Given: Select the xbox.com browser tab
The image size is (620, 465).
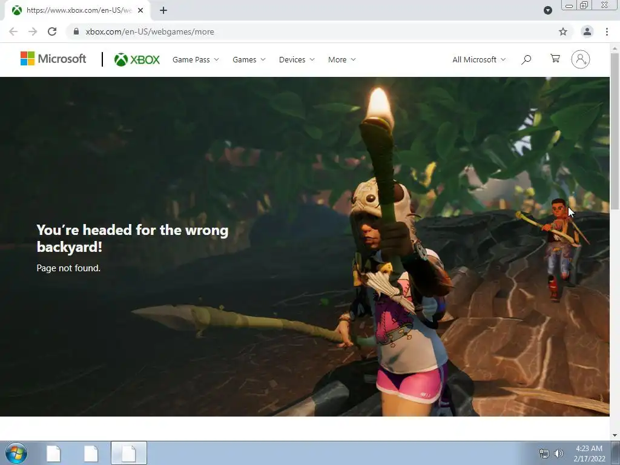Looking at the screenshot, I should pos(77,10).
